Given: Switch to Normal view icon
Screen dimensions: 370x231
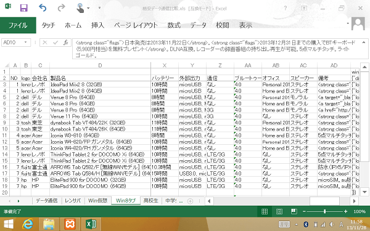Looking at the screenshot, I should (x=265, y=211).
